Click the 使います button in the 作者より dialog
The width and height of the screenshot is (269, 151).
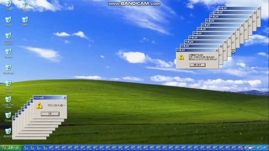click(x=198, y=65)
